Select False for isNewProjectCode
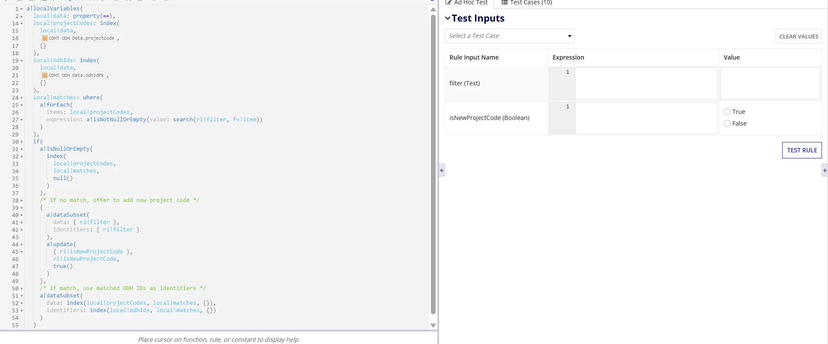Image resolution: width=828 pixels, height=344 pixels. (727, 123)
